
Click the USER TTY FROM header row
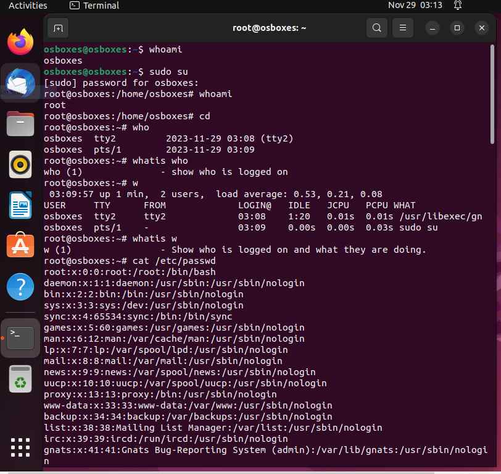[x=230, y=205]
